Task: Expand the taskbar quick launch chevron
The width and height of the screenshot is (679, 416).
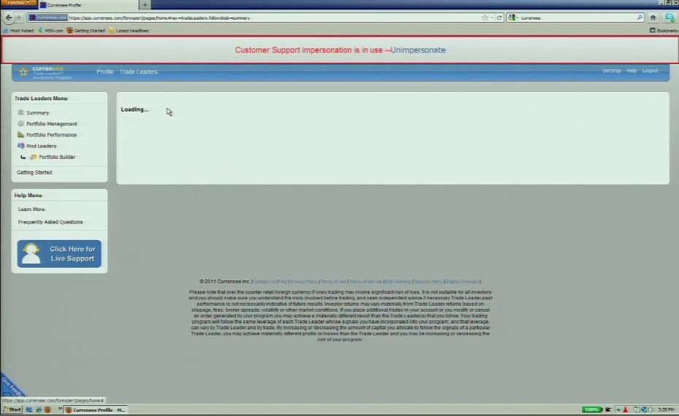Action: (x=60, y=409)
